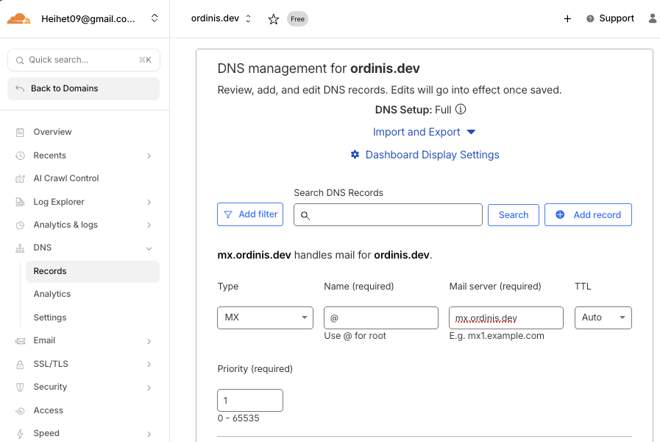
Task: Click the Cloudflare logo icon
Action: (x=19, y=18)
